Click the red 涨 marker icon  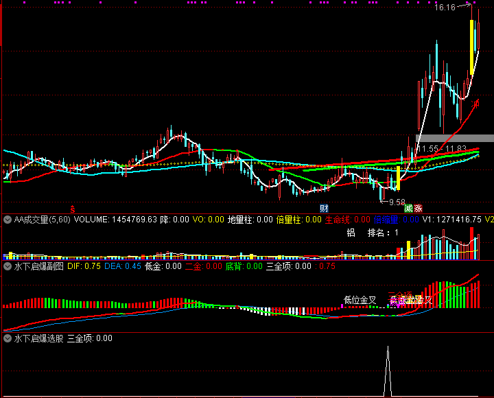[x=418, y=209]
